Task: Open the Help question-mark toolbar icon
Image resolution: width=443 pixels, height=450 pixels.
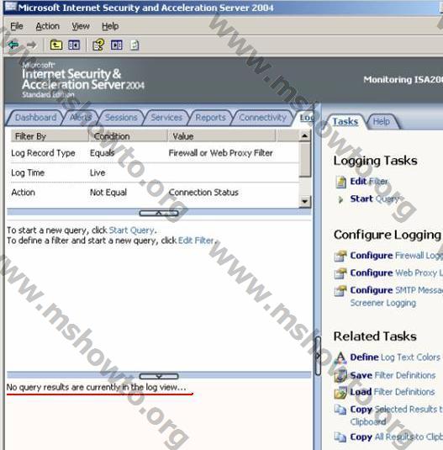Action: pyautogui.click(x=98, y=45)
